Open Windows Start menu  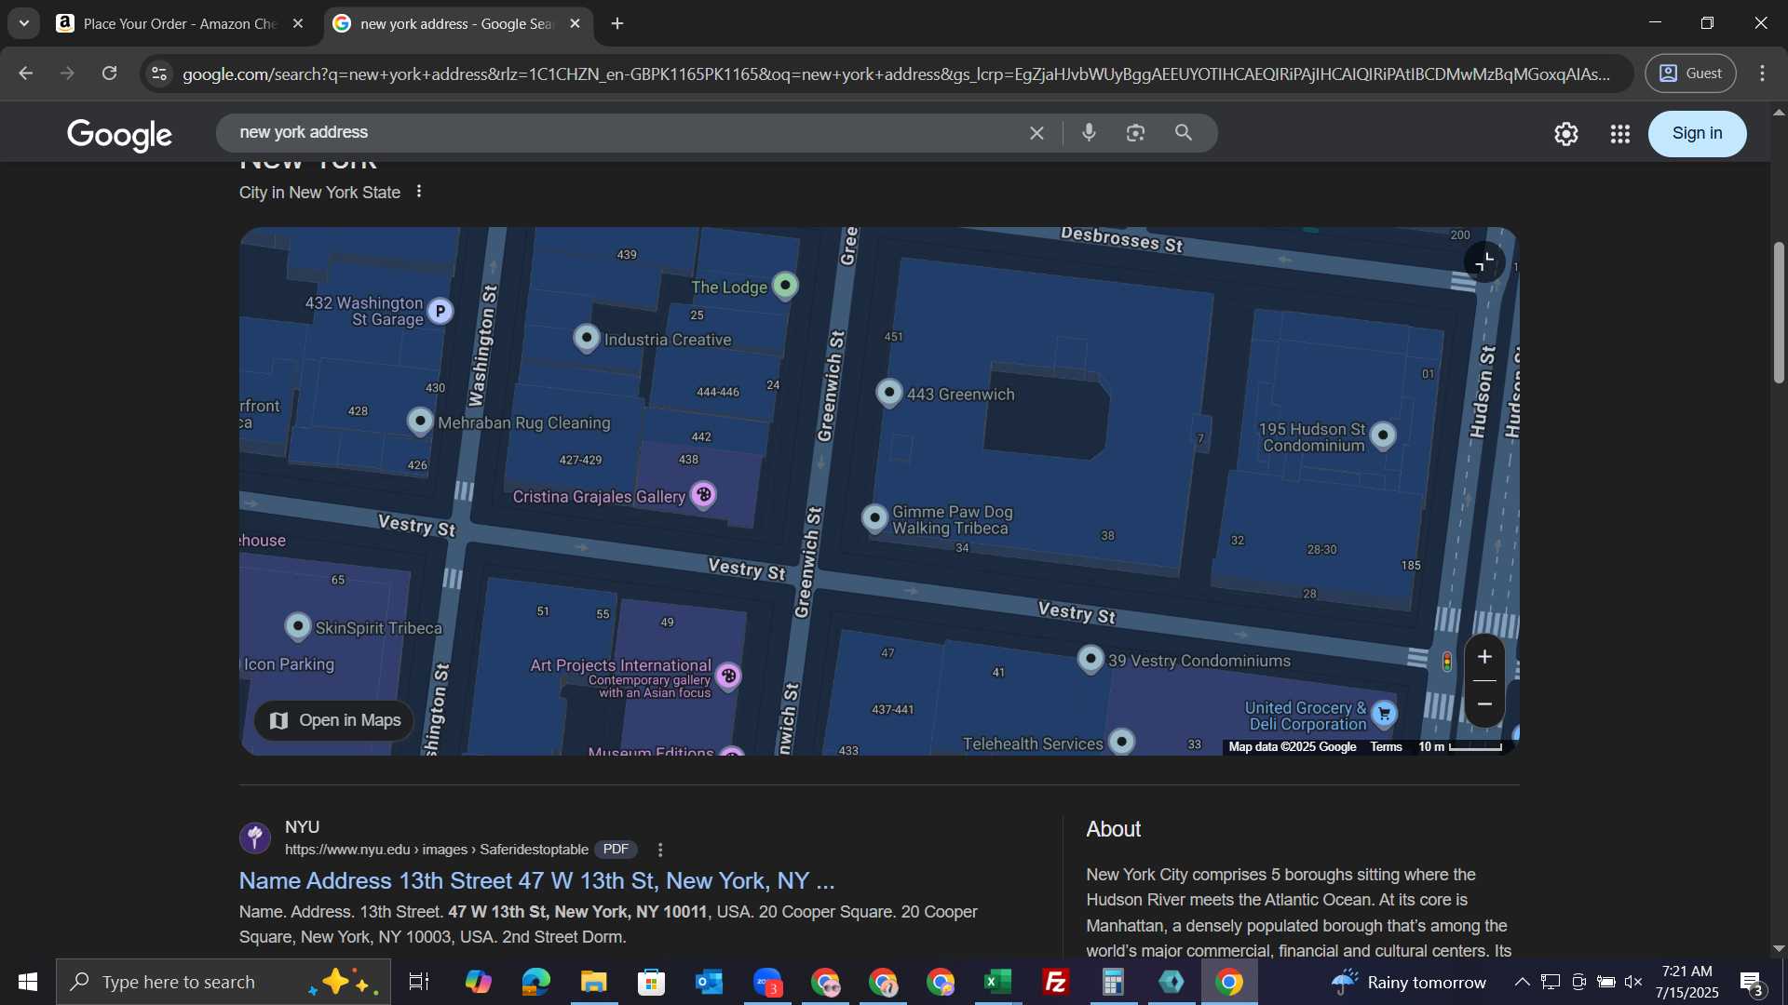coord(27,982)
